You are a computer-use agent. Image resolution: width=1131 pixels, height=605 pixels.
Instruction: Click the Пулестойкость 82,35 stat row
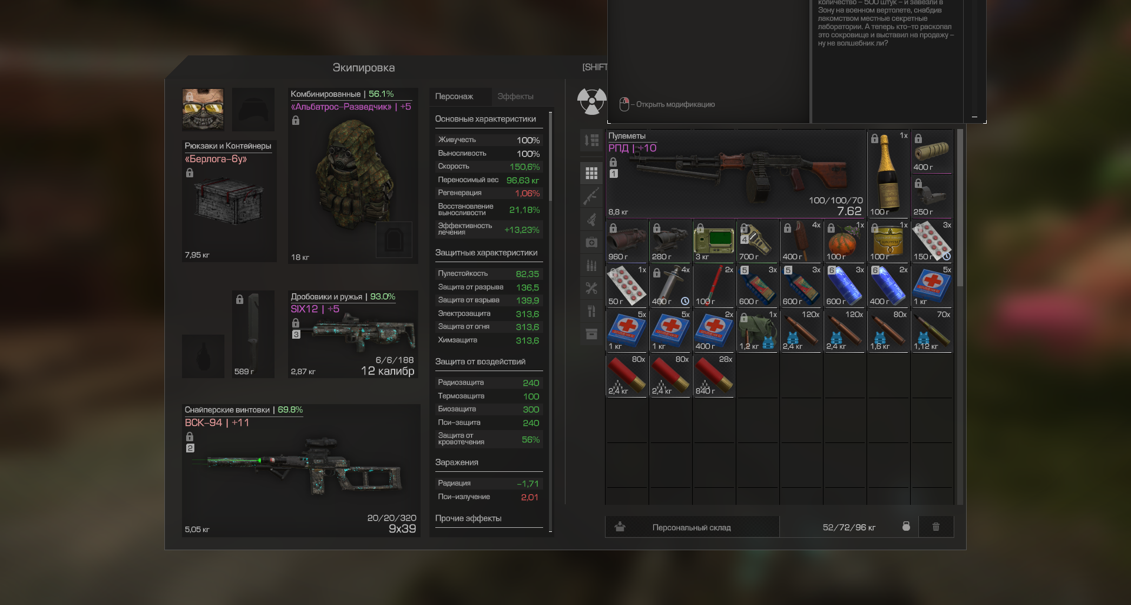(488, 274)
